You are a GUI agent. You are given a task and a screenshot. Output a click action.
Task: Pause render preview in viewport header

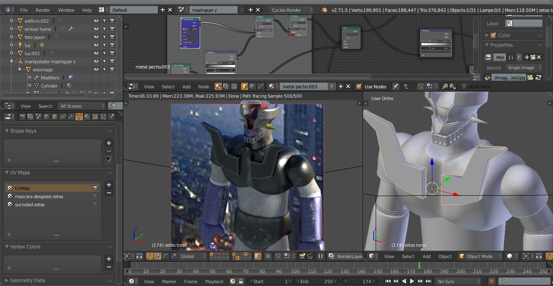[321, 256]
